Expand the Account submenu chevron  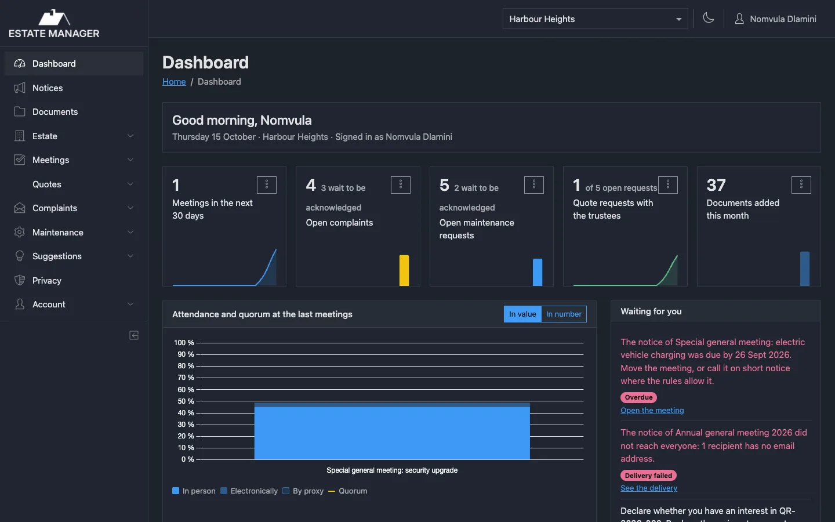click(x=130, y=304)
